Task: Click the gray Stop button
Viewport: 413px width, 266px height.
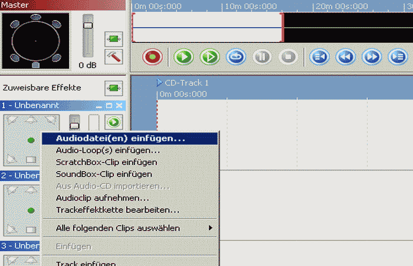Action: (x=288, y=57)
